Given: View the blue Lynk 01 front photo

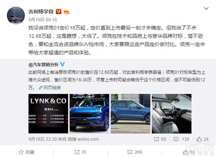Looking at the screenshot, I should coord(89,113).
